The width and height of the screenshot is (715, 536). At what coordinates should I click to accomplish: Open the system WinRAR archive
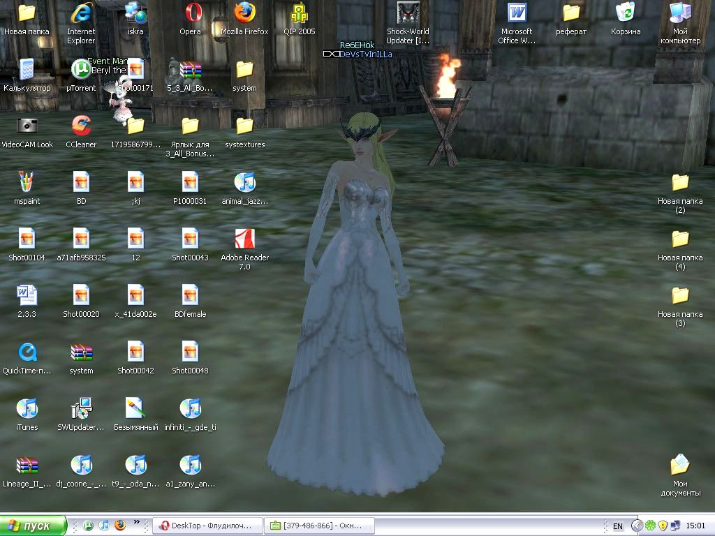point(81,352)
